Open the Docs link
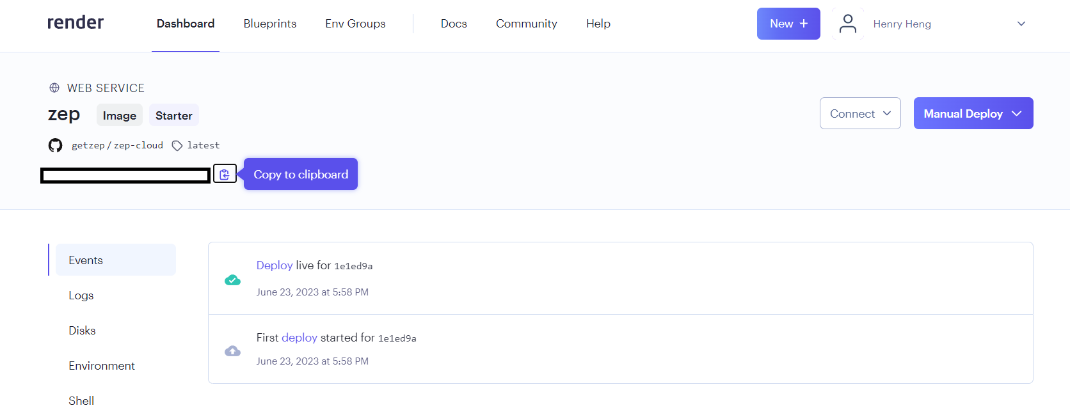 454,24
